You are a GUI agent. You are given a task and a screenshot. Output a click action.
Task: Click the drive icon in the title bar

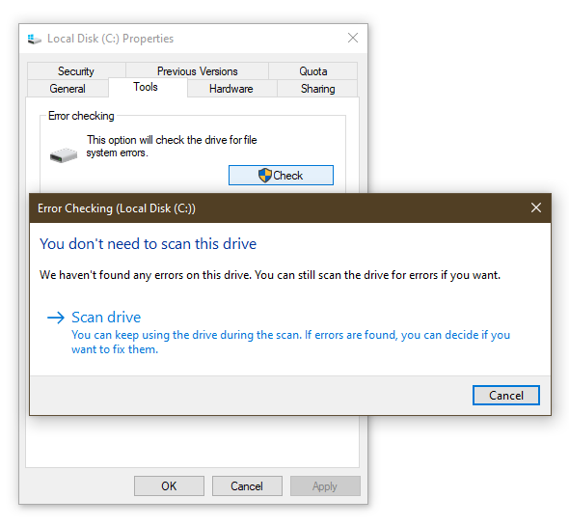(35, 39)
